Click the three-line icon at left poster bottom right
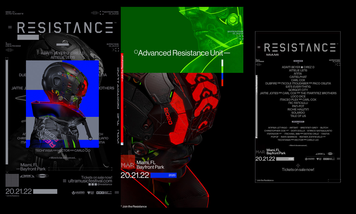This screenshot has width=356, height=214. [x=117, y=192]
